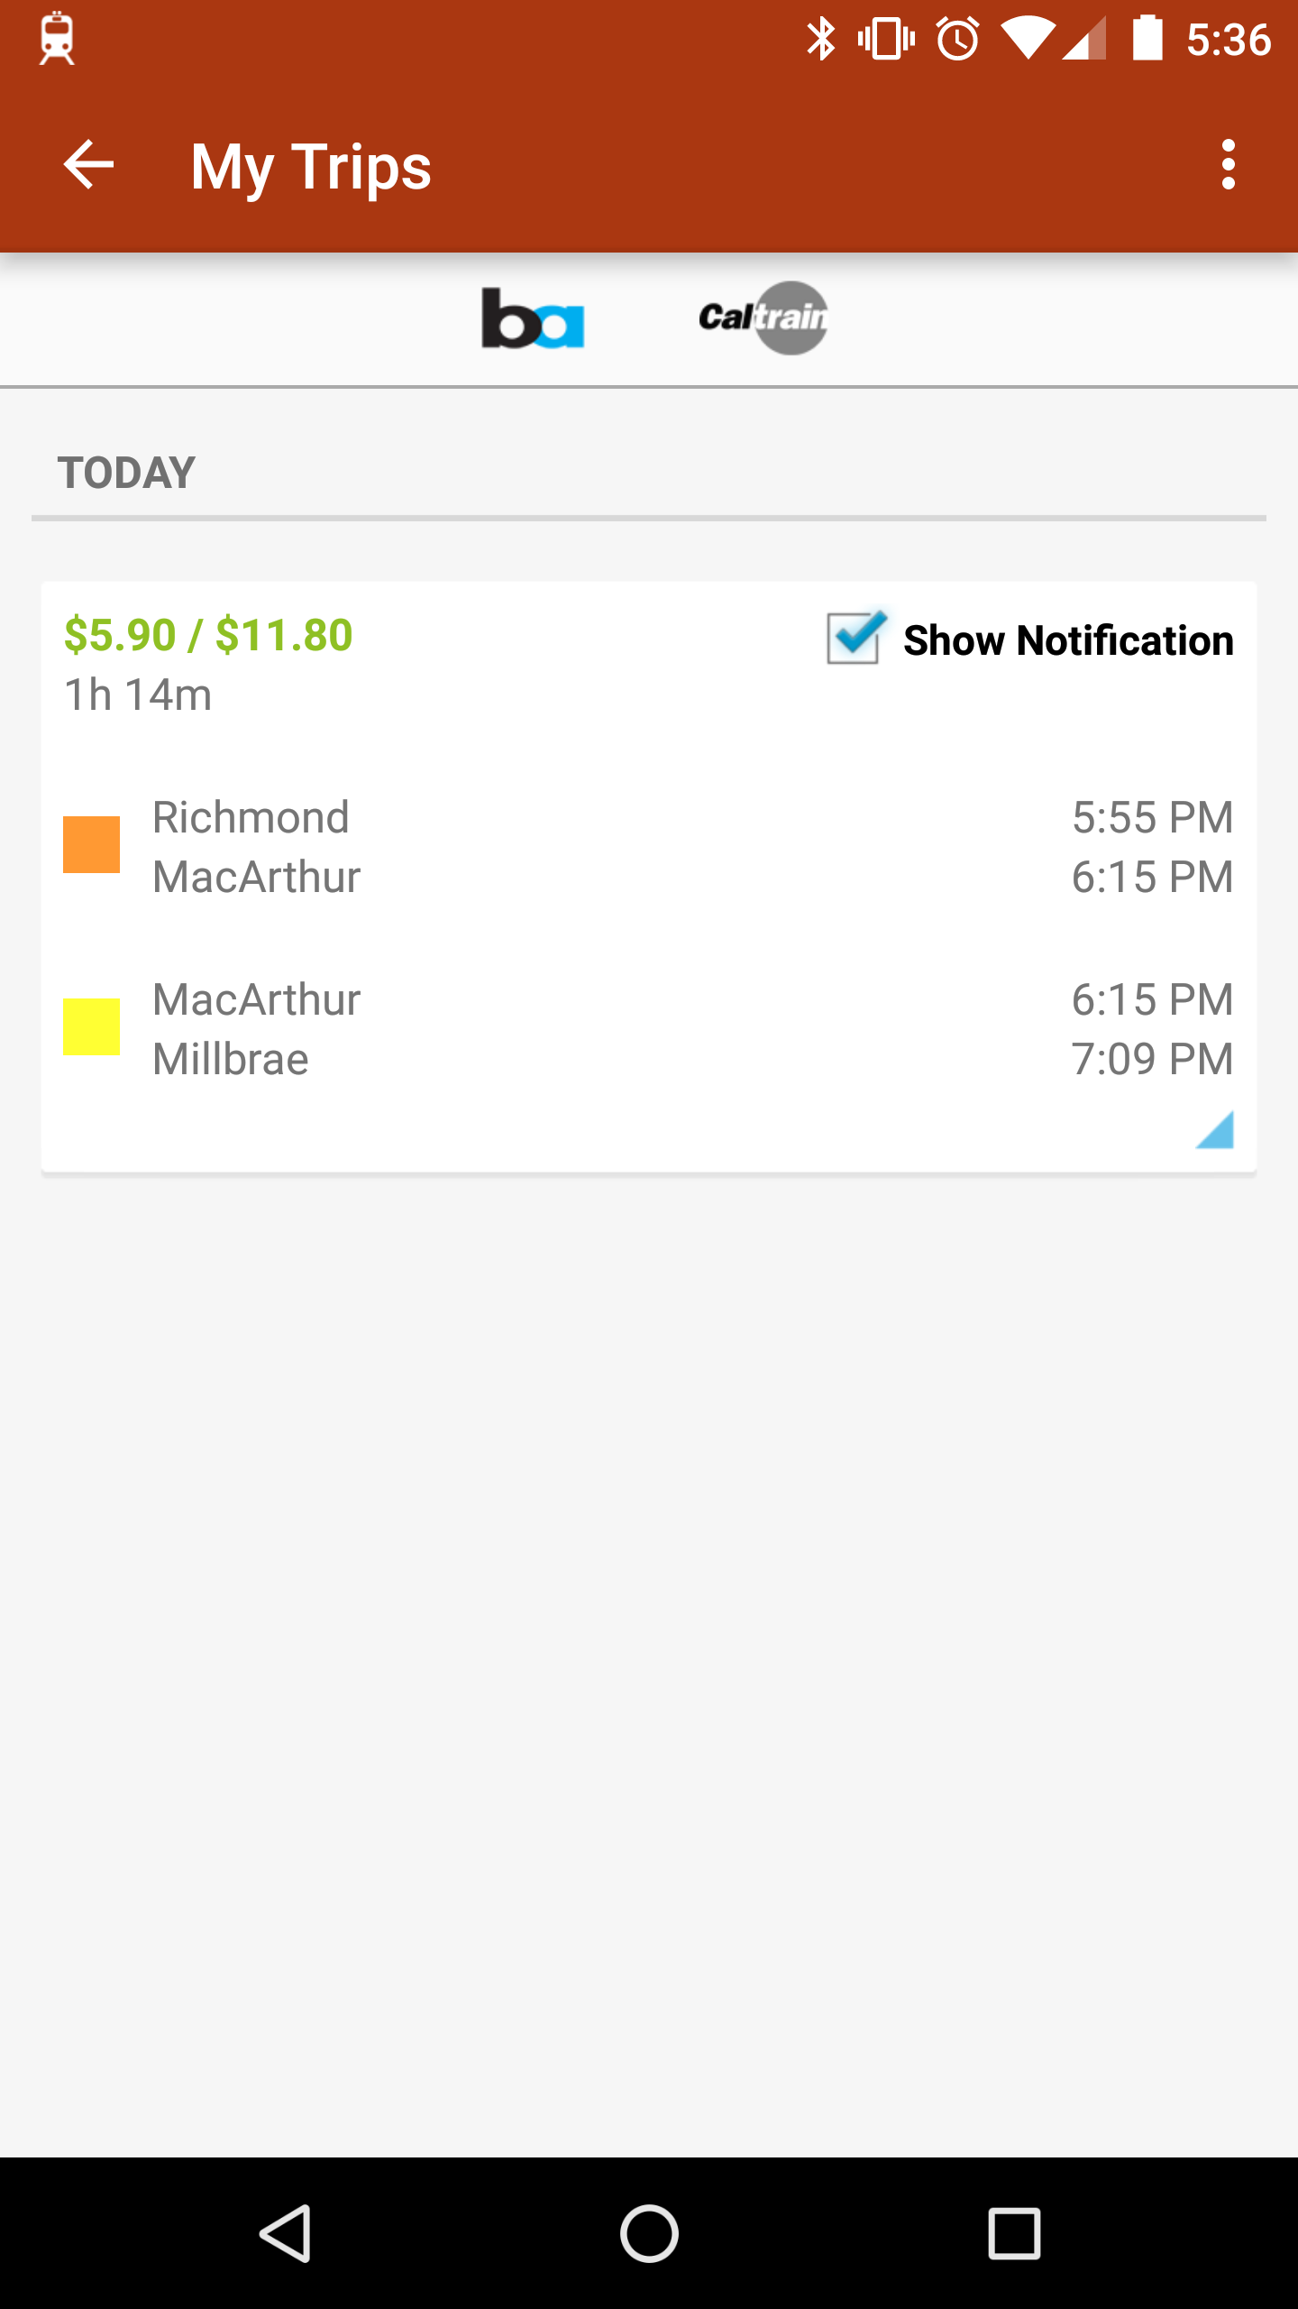Screen dimensions: 1298x2309
Task: Select the Richmond to MacArthur leg
Action: tap(648, 846)
